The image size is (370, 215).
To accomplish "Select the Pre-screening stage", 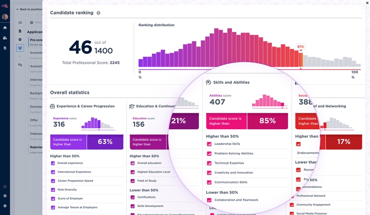I will point(36,40).
